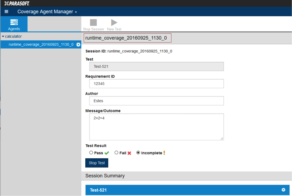Click the Message/Outcome text area

pyautogui.click(x=157, y=127)
